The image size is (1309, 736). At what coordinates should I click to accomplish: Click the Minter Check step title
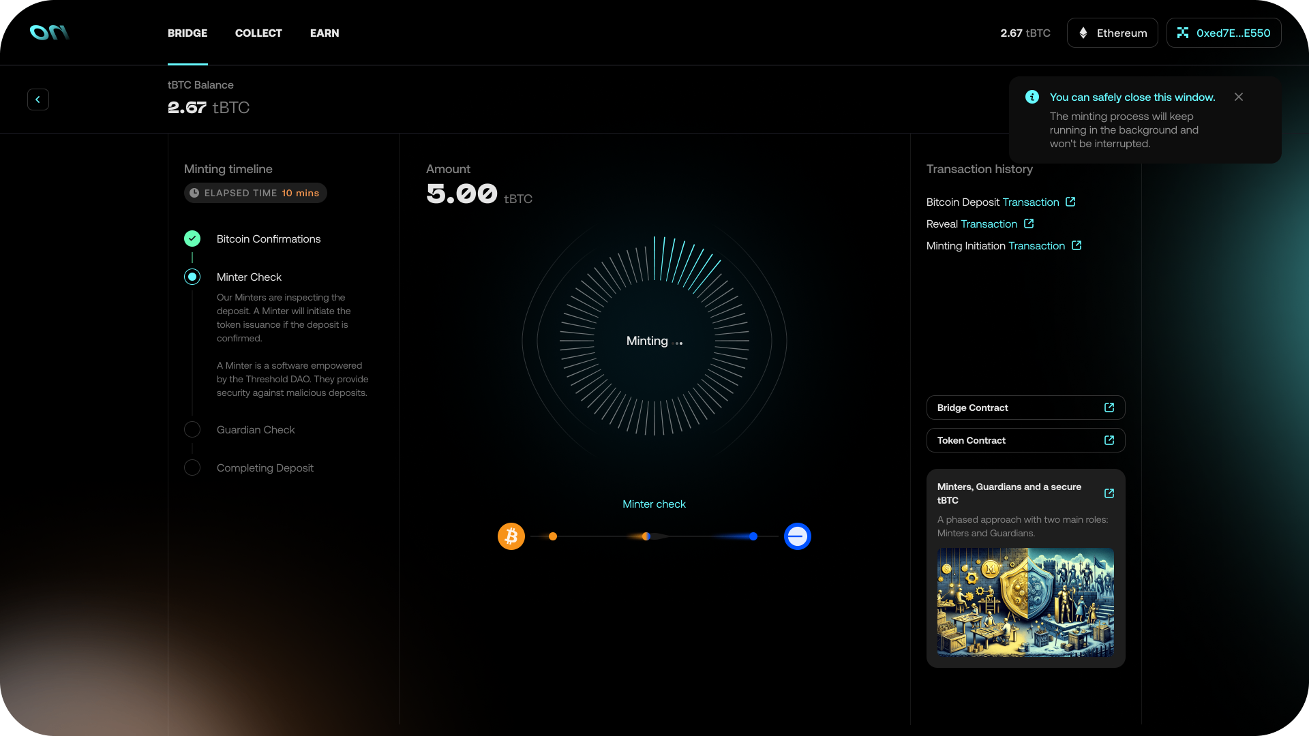(x=249, y=277)
